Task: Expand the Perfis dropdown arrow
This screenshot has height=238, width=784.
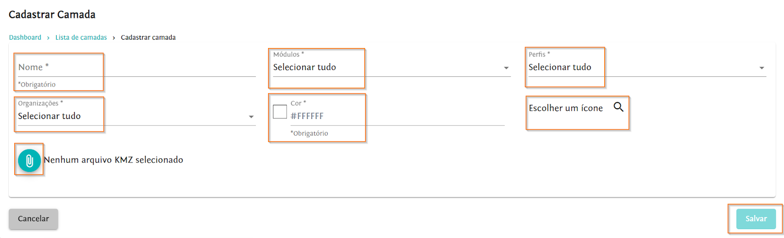Action: 761,68
